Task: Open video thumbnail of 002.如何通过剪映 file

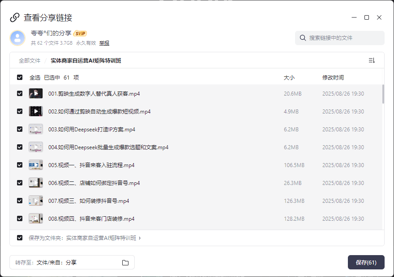Action: [x=36, y=111]
